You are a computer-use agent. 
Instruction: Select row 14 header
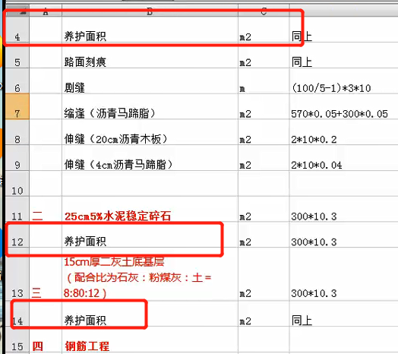(17, 314)
